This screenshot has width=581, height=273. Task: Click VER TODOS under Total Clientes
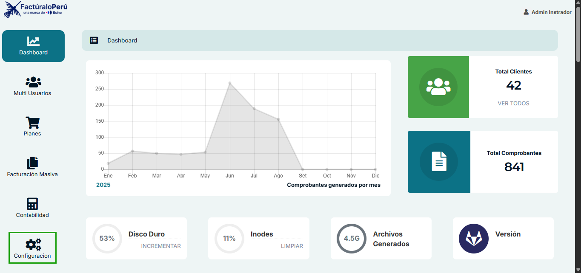(513, 103)
